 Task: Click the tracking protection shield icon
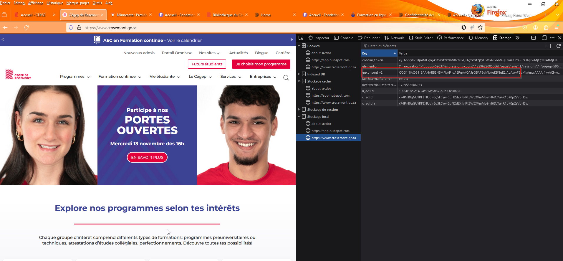(71, 28)
